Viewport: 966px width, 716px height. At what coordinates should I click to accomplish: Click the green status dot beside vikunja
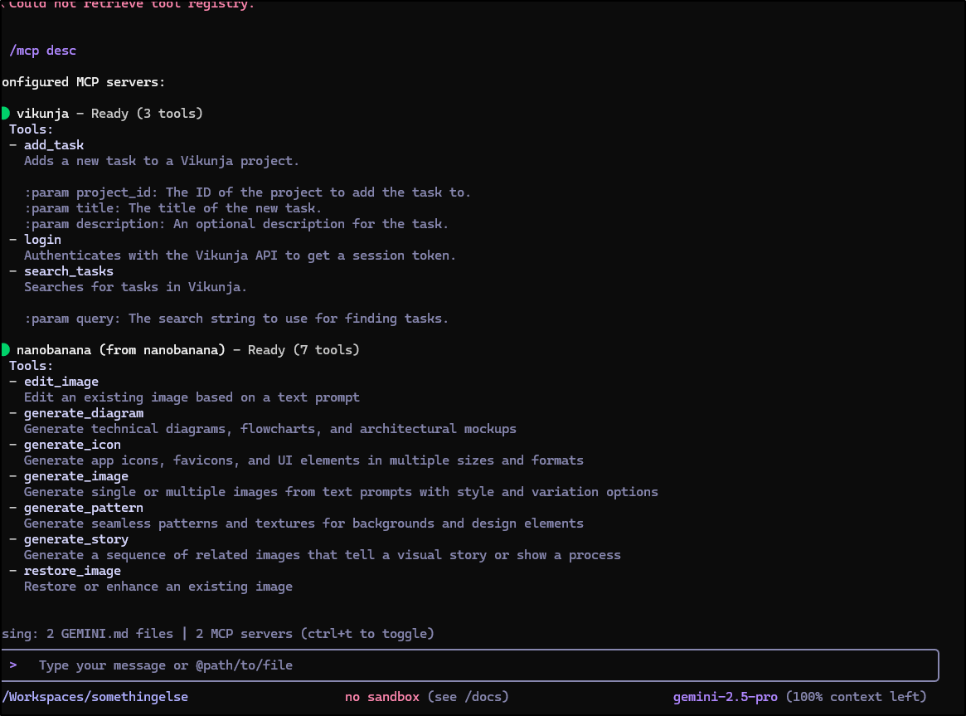5,114
